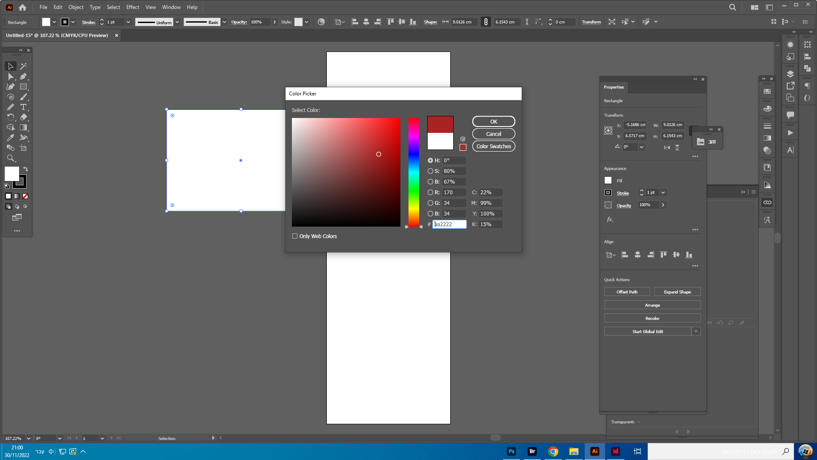Image resolution: width=817 pixels, height=460 pixels.
Task: Click the hex color input field
Action: click(449, 224)
